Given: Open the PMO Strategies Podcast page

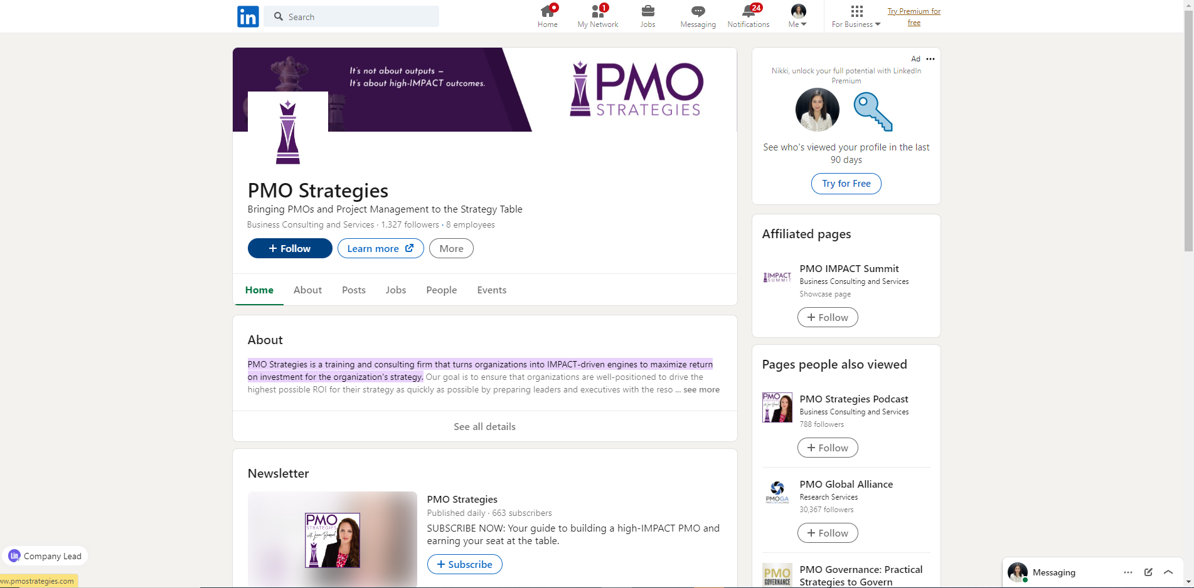Looking at the screenshot, I should coord(854,399).
